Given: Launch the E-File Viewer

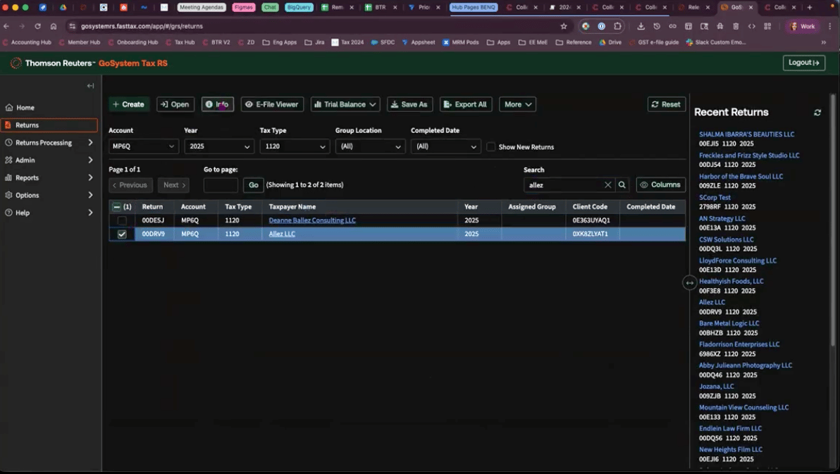Looking at the screenshot, I should pyautogui.click(x=272, y=104).
